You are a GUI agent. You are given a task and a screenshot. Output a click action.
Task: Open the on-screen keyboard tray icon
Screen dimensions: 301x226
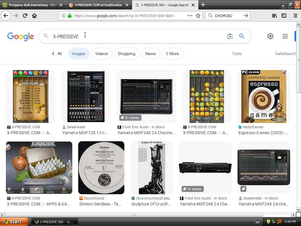(x=257, y=222)
